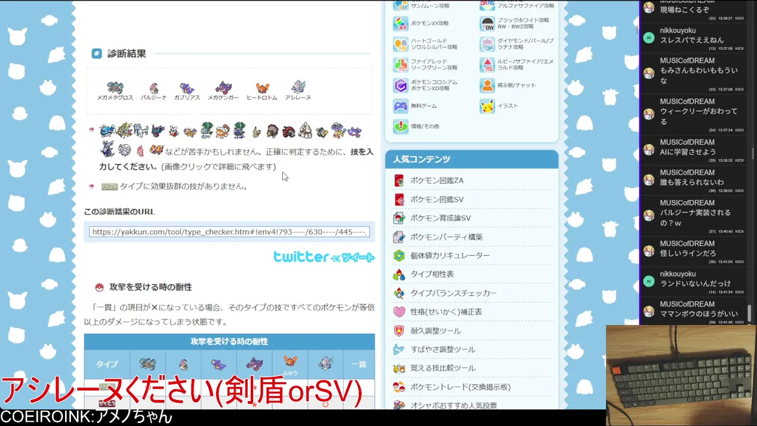
Task: Click the 覚える技比較ツール list icon
Action: tap(399, 368)
